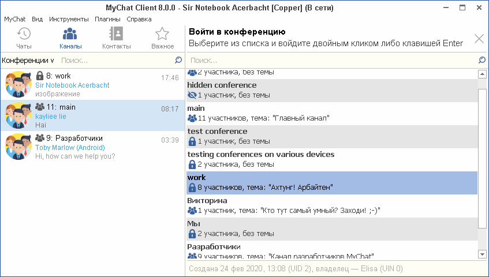The height and width of the screenshot is (277, 489).
Task: Open the Инструменты menu
Action: pyautogui.click(x=69, y=19)
